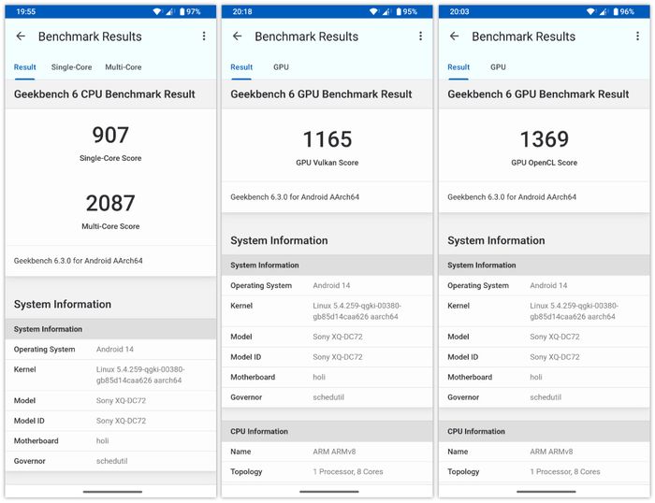The width and height of the screenshot is (655, 503).
Task: Tap Wi-Fi icon in 19:55 status bar
Action: (x=157, y=12)
